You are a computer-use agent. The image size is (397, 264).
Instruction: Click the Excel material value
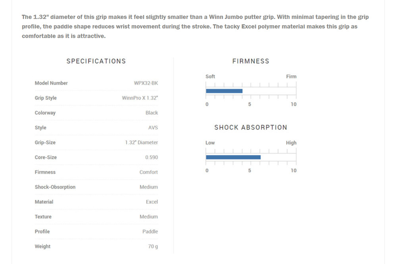152,202
